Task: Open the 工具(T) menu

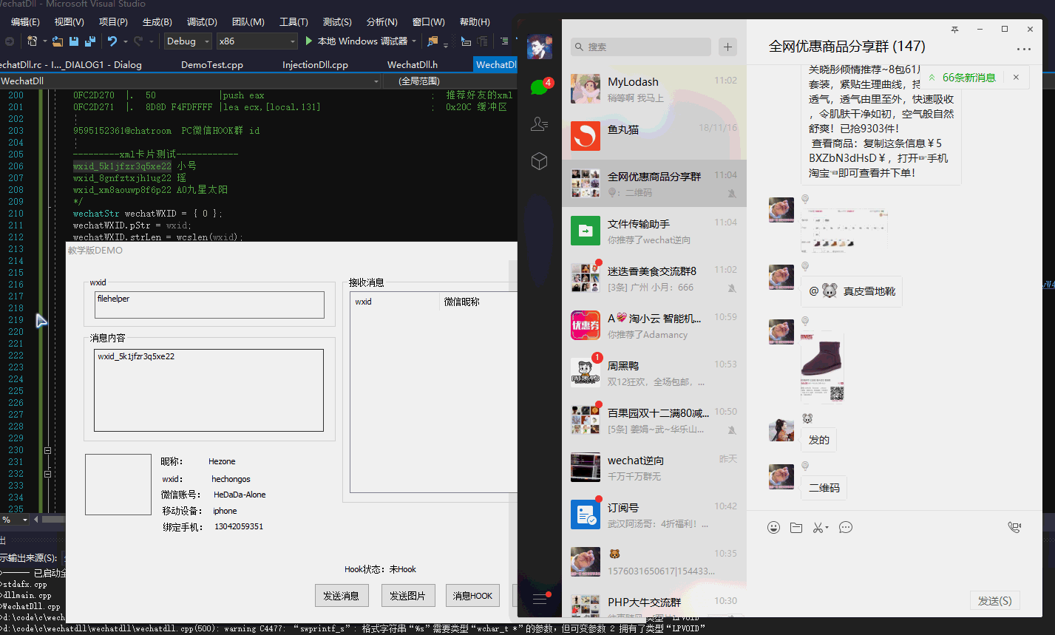Action: pos(294,21)
